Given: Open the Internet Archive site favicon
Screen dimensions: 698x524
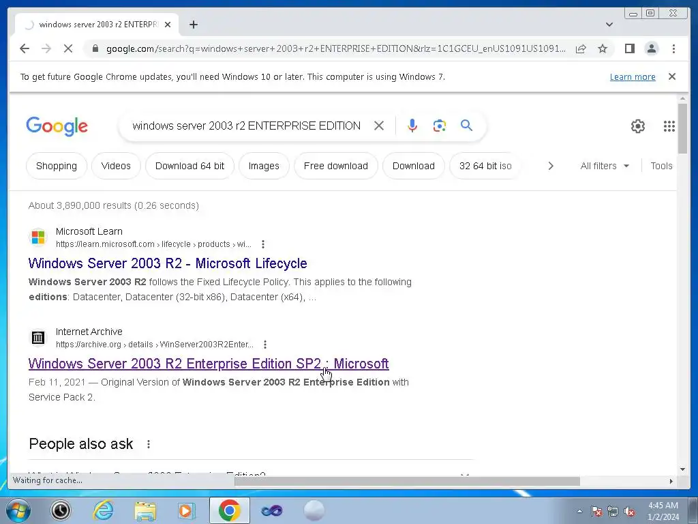Looking at the screenshot, I should (38, 337).
